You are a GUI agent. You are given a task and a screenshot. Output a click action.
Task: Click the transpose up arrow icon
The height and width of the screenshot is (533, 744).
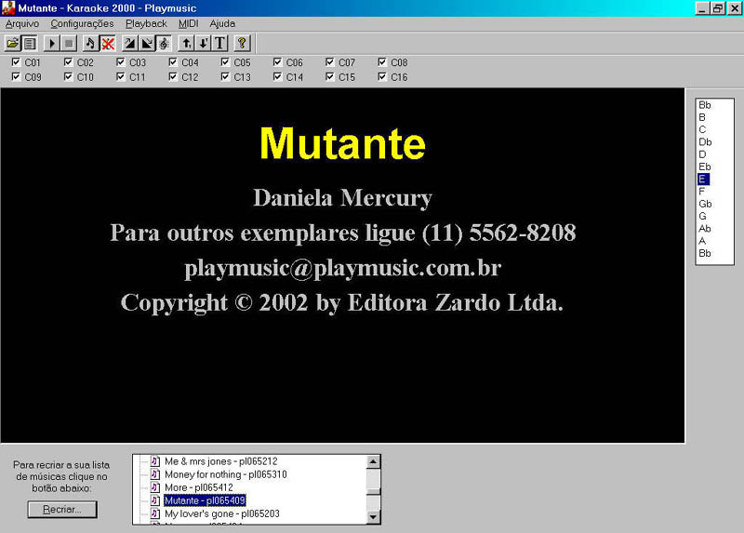coord(186,44)
